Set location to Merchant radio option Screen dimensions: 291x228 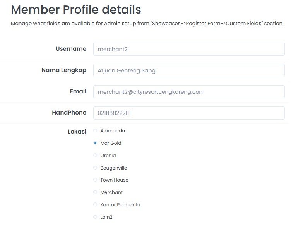(x=95, y=192)
